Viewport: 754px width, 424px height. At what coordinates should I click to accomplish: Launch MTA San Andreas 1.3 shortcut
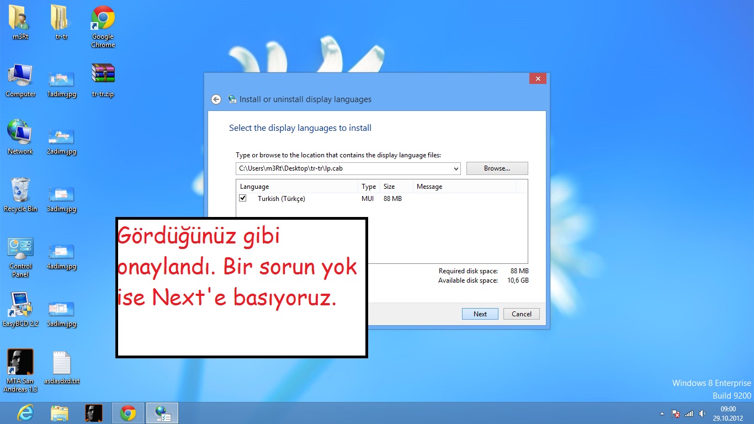click(20, 370)
